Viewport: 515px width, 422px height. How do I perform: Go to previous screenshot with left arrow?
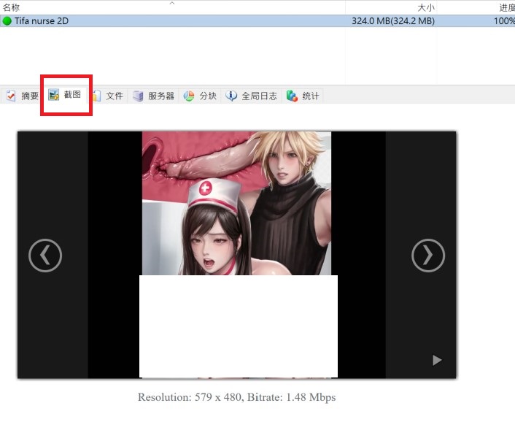coord(45,256)
